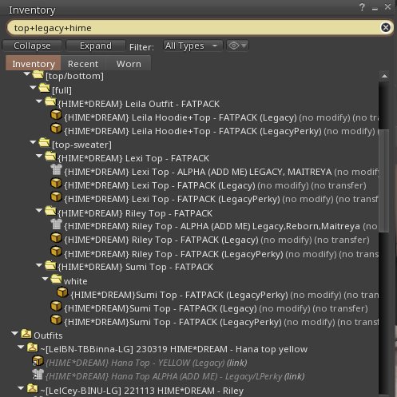This screenshot has height=397, width=397.
Task: Click box icon of Leila Hoodie+Top (Legacy)
Action: click(x=56, y=115)
